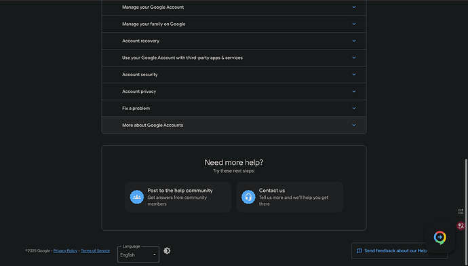Expand the Account security section
Image resolution: width=468 pixels, height=266 pixels.
(x=234, y=75)
